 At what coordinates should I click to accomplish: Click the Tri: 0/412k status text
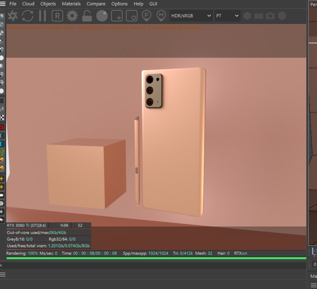183,253
